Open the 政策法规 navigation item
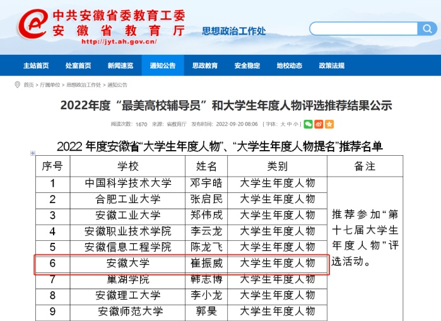 [332, 66]
